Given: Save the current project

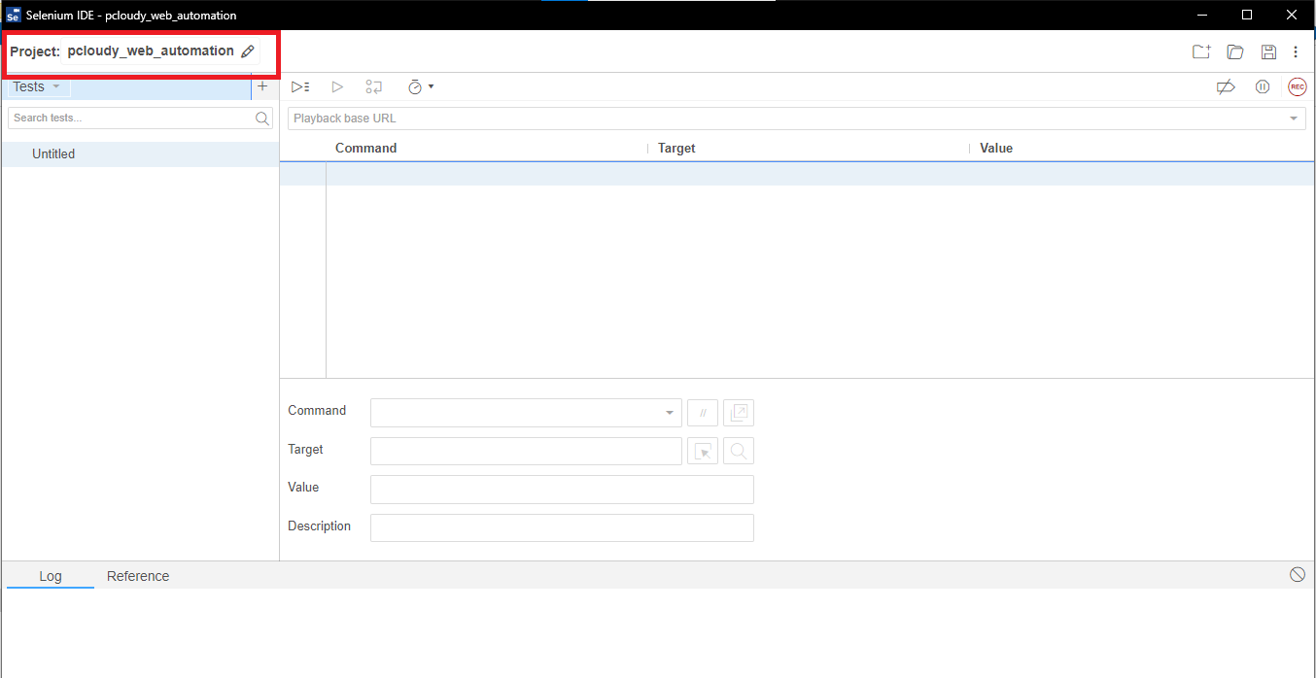Looking at the screenshot, I should (x=1268, y=51).
